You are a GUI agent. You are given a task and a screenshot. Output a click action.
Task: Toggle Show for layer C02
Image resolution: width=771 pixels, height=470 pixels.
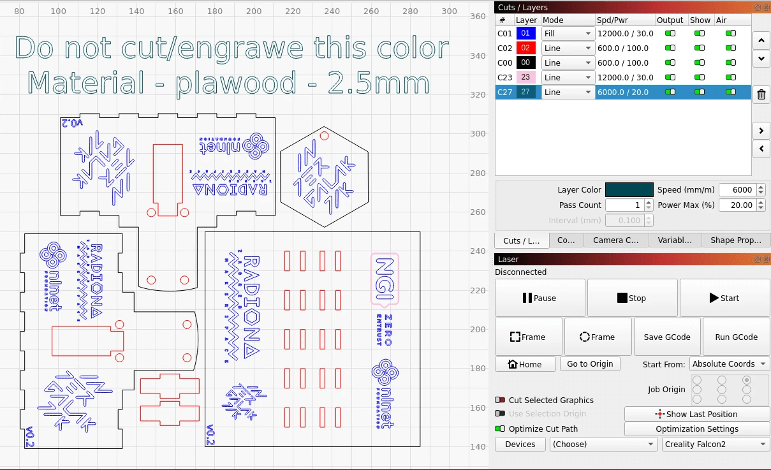700,48
